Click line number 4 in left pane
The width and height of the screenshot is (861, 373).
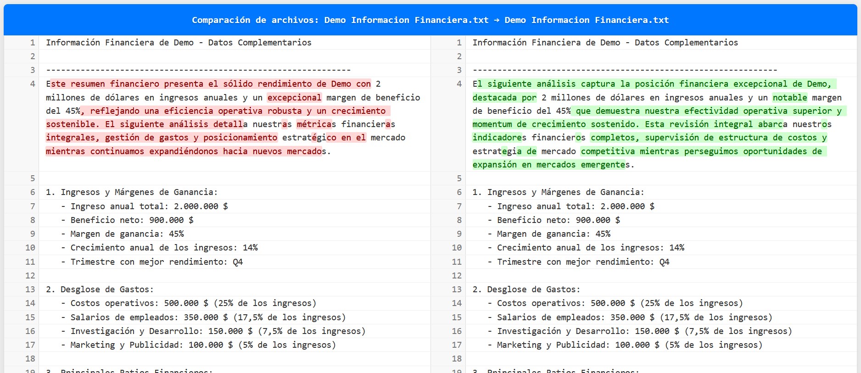click(33, 84)
